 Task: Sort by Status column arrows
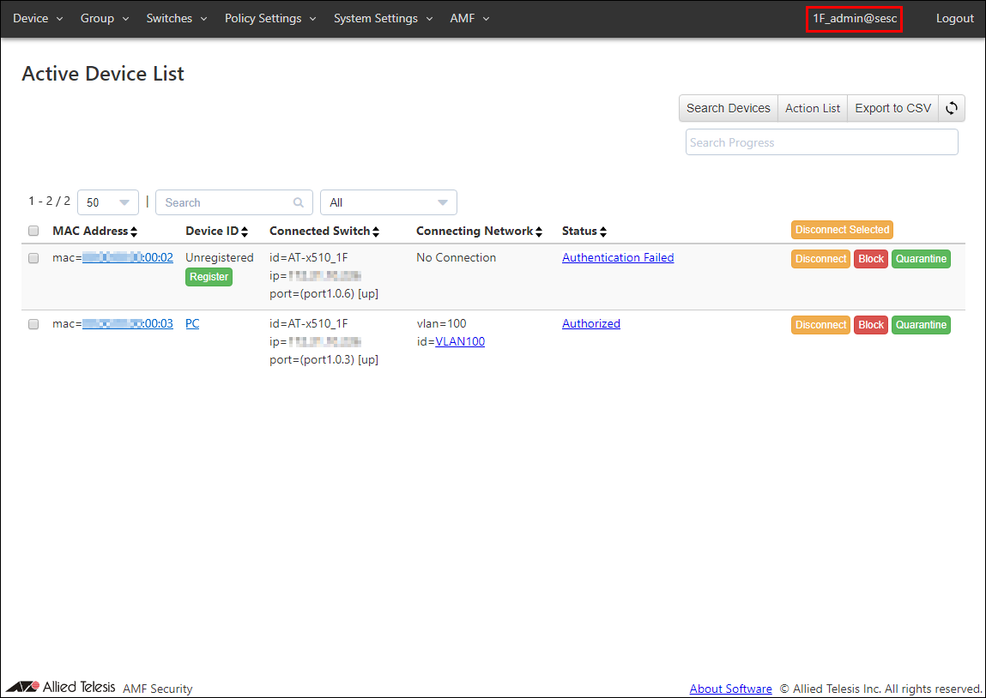tap(603, 232)
